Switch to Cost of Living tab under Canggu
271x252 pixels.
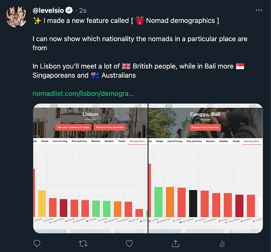(175, 141)
